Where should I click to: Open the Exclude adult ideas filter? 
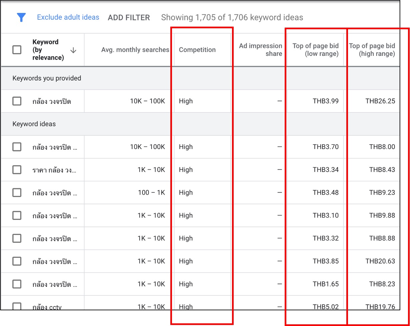coord(68,17)
